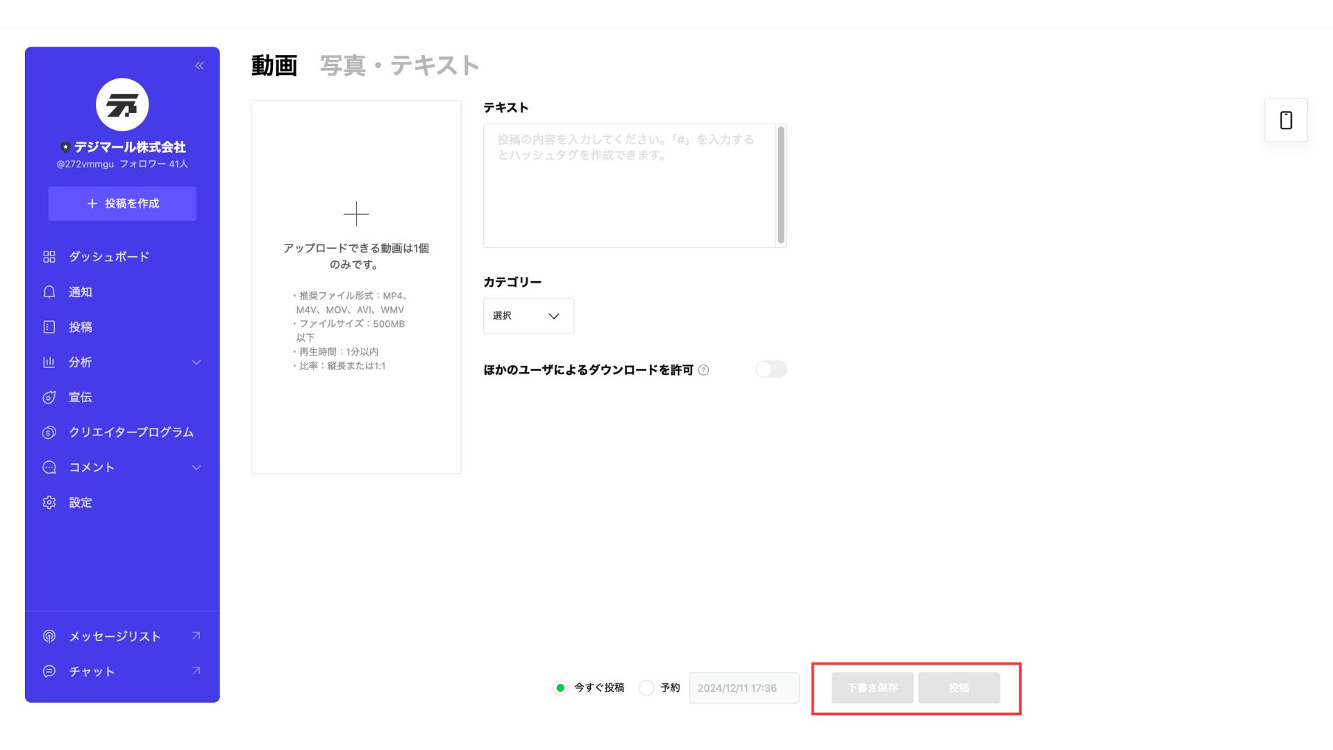Click the 分析 analytics icon
Image resolution: width=1333 pixels, height=750 pixels.
pos(48,362)
